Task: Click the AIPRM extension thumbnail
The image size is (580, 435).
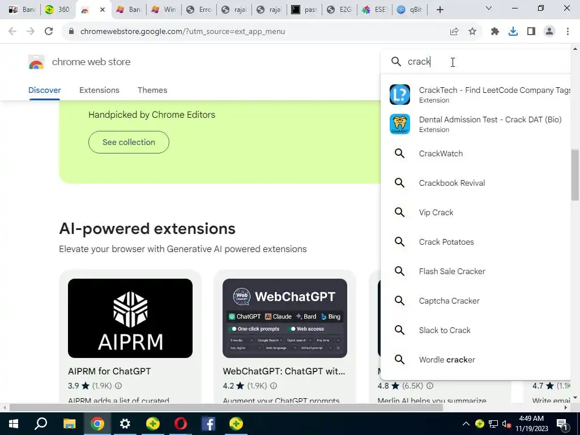Action: tap(130, 318)
